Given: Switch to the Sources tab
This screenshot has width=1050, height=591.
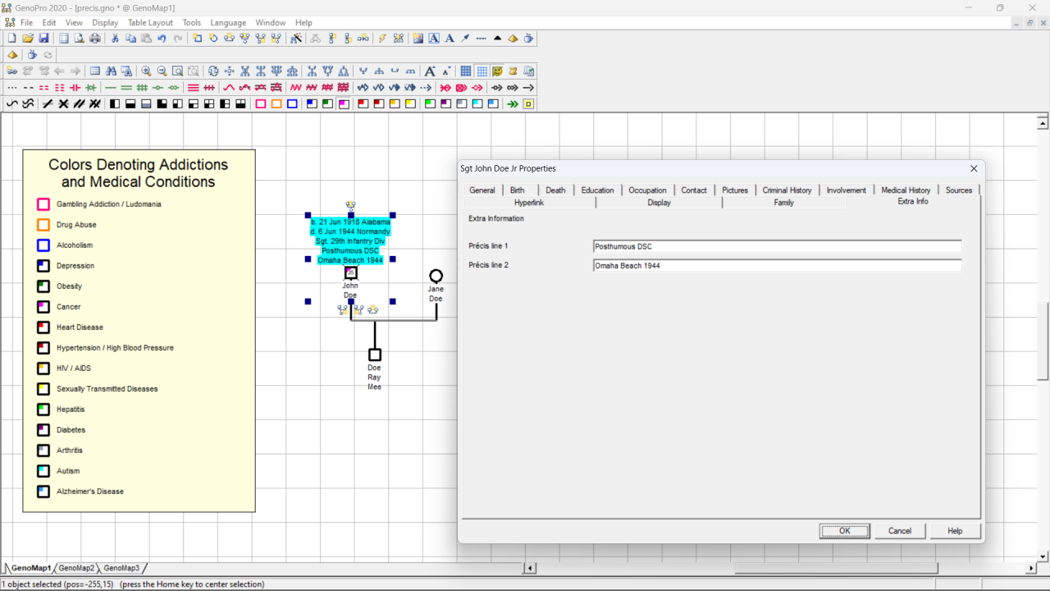Looking at the screenshot, I should tap(958, 190).
